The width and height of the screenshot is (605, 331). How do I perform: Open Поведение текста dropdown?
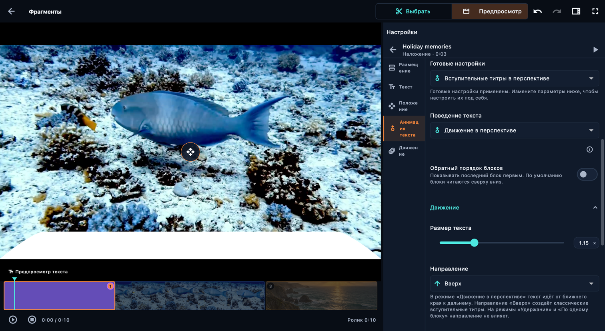tap(514, 130)
